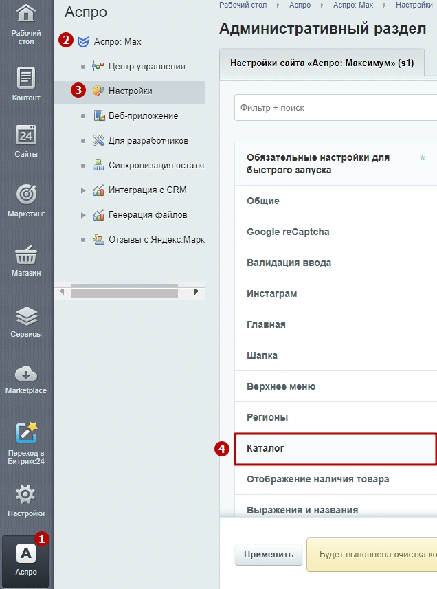Click the Переход в Битрикс24 icon
The image size is (437, 589).
pos(26,432)
